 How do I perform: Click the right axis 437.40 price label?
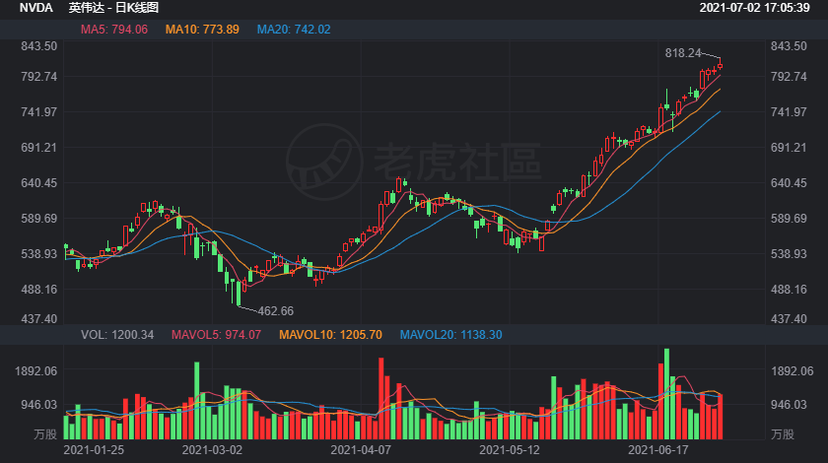coord(789,319)
